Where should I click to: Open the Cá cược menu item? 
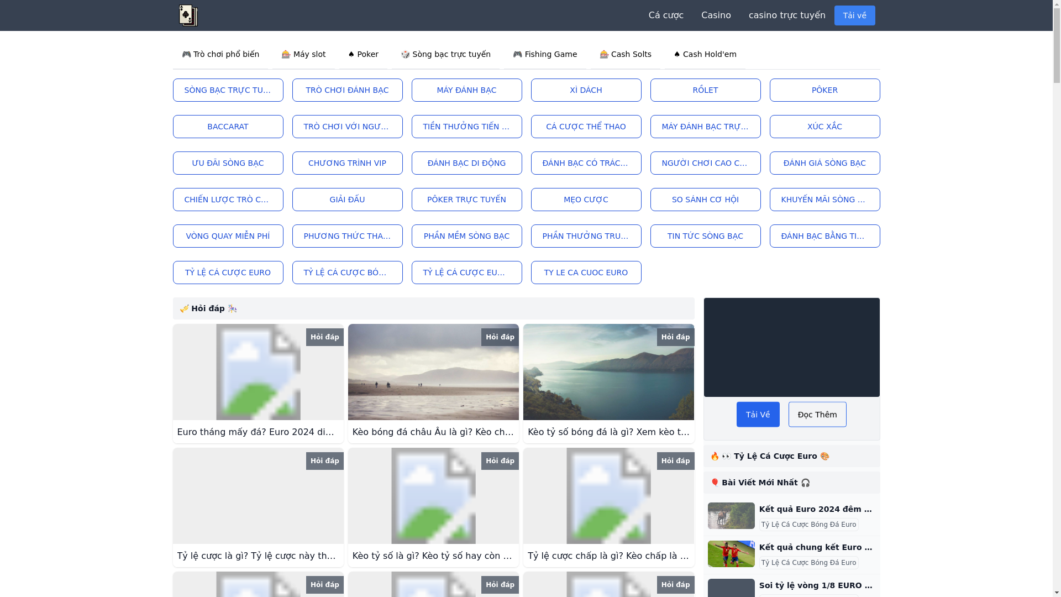click(x=666, y=15)
